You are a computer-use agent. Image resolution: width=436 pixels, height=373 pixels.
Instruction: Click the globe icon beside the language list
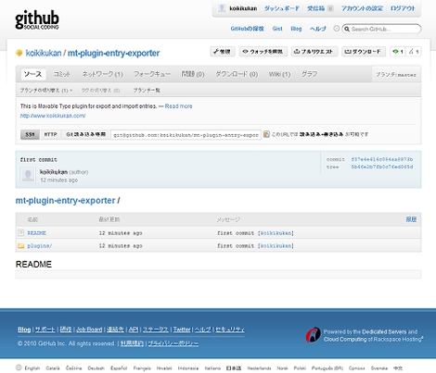click(x=19, y=367)
